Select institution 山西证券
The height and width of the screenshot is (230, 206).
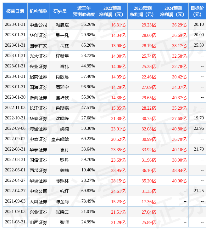[x=38, y=222]
